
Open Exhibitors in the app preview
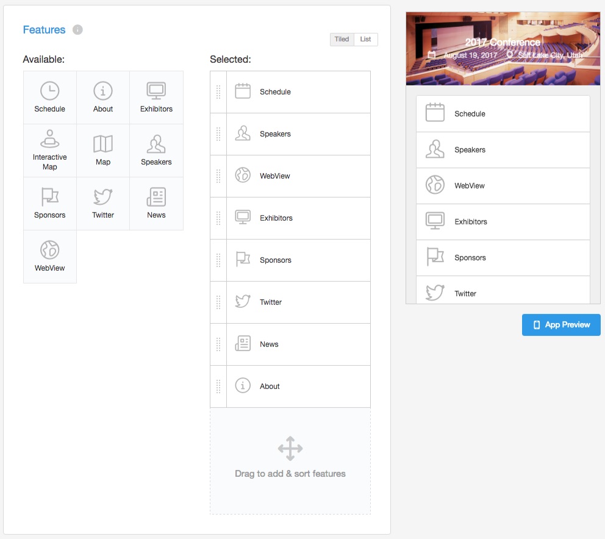click(x=503, y=222)
